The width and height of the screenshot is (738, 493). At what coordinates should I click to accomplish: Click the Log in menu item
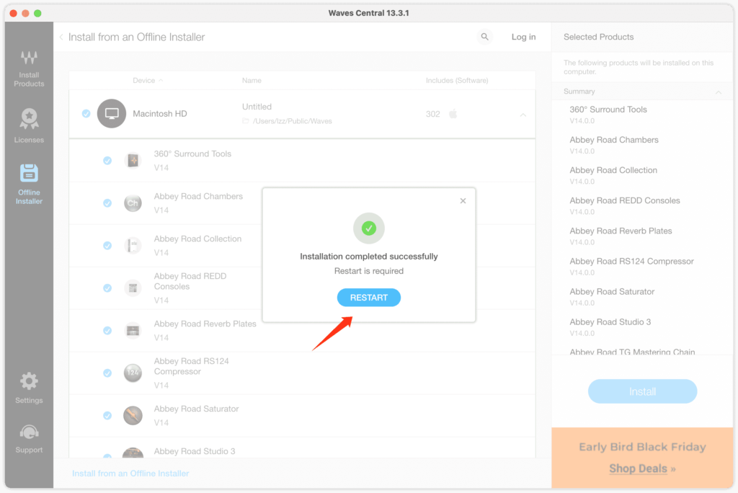pyautogui.click(x=523, y=37)
